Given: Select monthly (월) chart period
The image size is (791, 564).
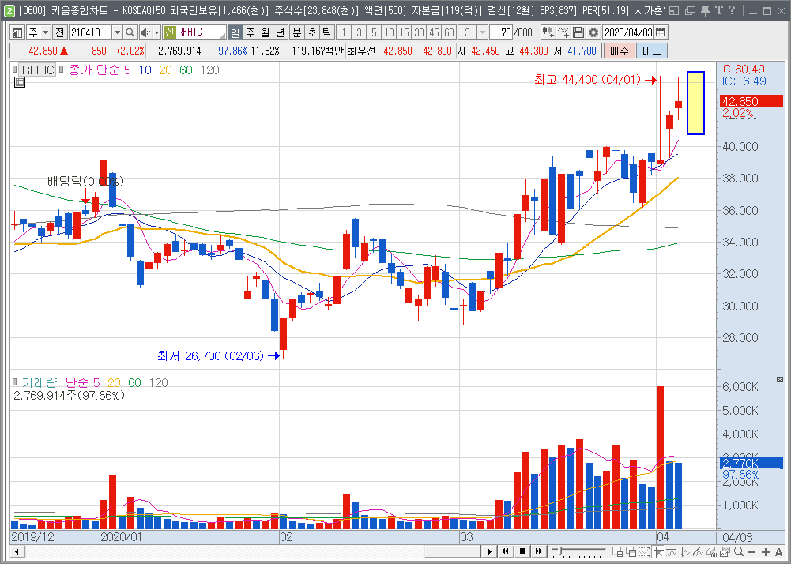Looking at the screenshot, I should coord(266,33).
